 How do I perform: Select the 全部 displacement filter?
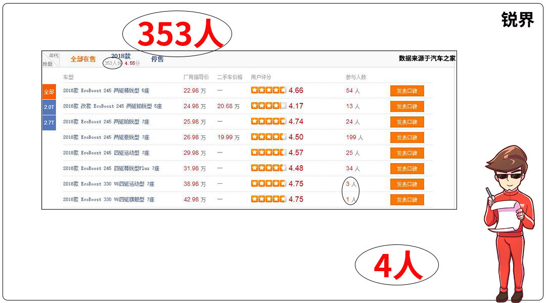pos(49,92)
